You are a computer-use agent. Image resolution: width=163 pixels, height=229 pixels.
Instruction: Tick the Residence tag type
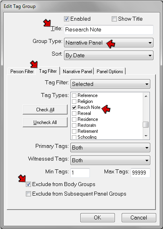pyautogui.click(x=74, y=119)
